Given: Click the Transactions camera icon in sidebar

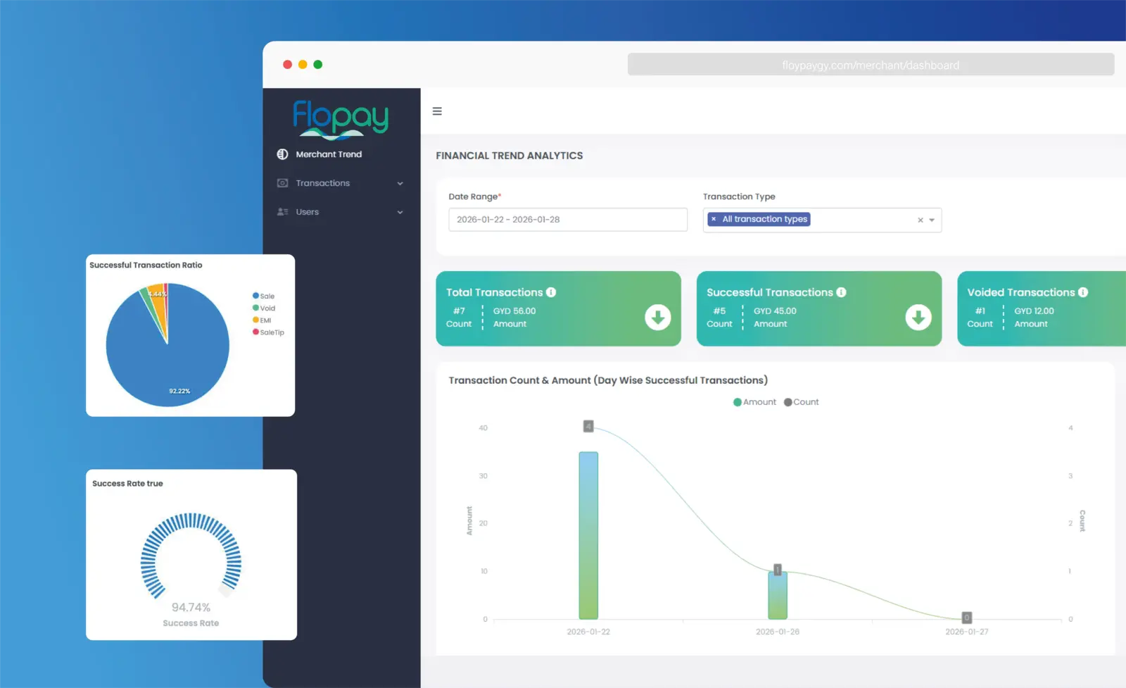Looking at the screenshot, I should tap(282, 183).
